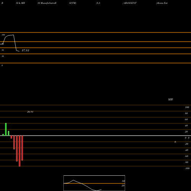Click the shortest green histogram bar
This screenshot has height=191, width=191.
coord(3,135)
